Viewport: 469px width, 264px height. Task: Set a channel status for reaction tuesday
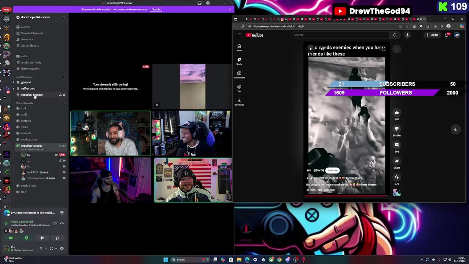point(32,150)
